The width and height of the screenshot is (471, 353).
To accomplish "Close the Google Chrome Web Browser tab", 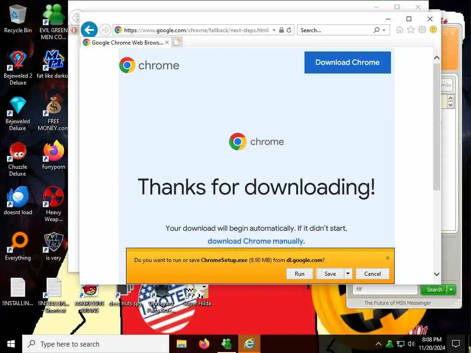I will coord(167,42).
